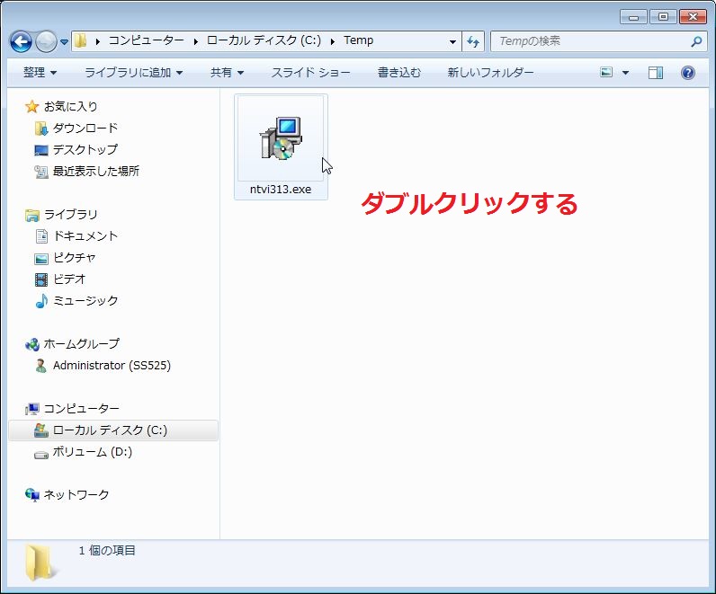Screen dimensions: 716x594
Task: Open the help question mark icon
Action: click(x=688, y=73)
